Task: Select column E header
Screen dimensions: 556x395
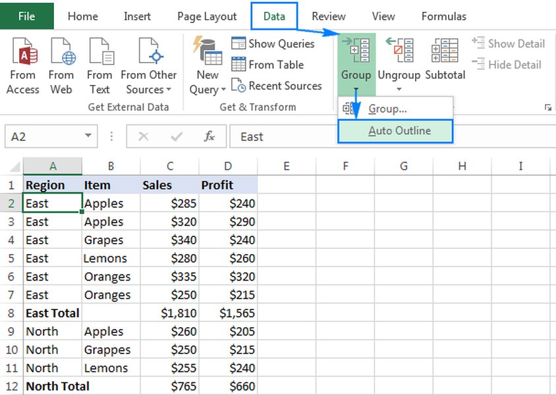Action: [287, 166]
